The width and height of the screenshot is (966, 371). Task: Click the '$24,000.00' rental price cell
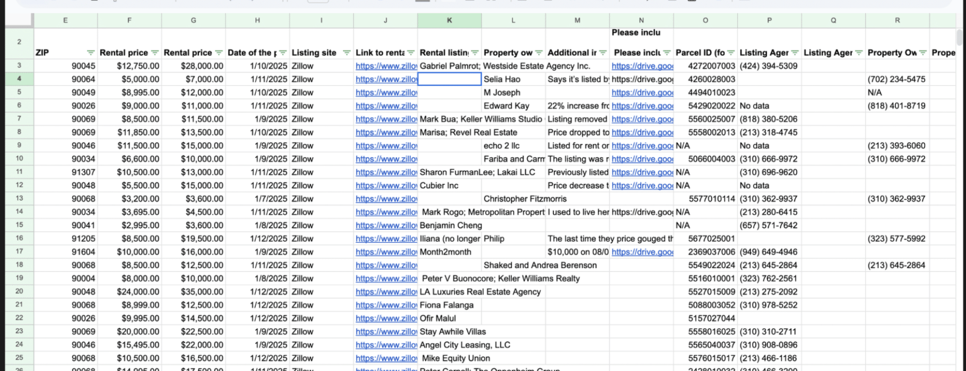(x=130, y=292)
